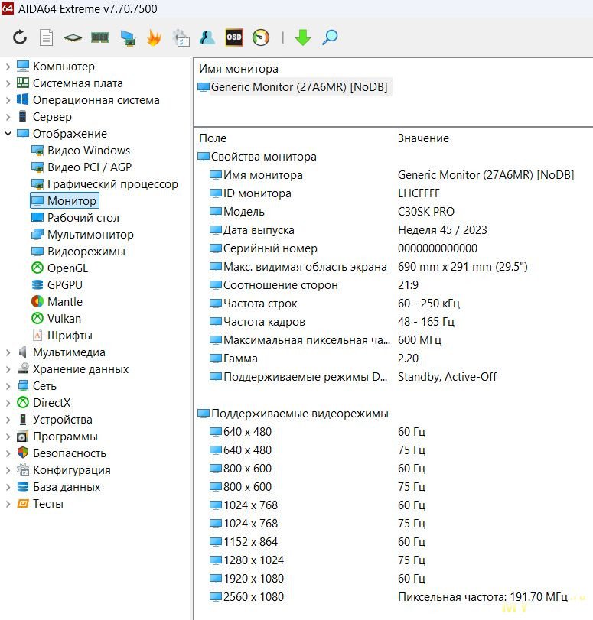Select the 1280 x 1024 video mode
Viewport: 593px width, 620px height.
(393, 560)
